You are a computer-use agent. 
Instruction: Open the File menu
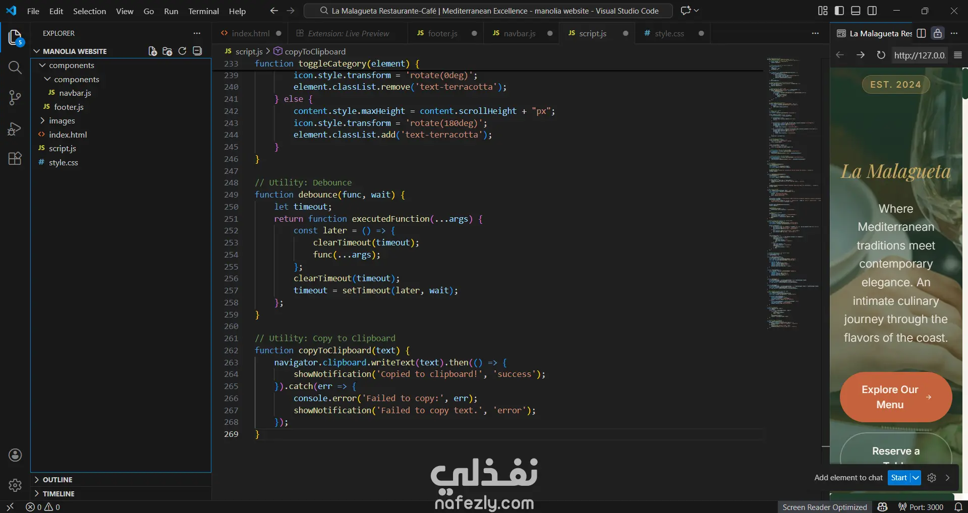click(33, 11)
